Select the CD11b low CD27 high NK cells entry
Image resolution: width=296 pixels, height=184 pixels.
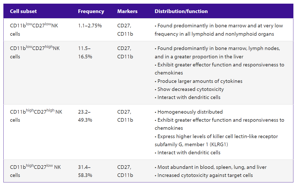tap(35, 52)
